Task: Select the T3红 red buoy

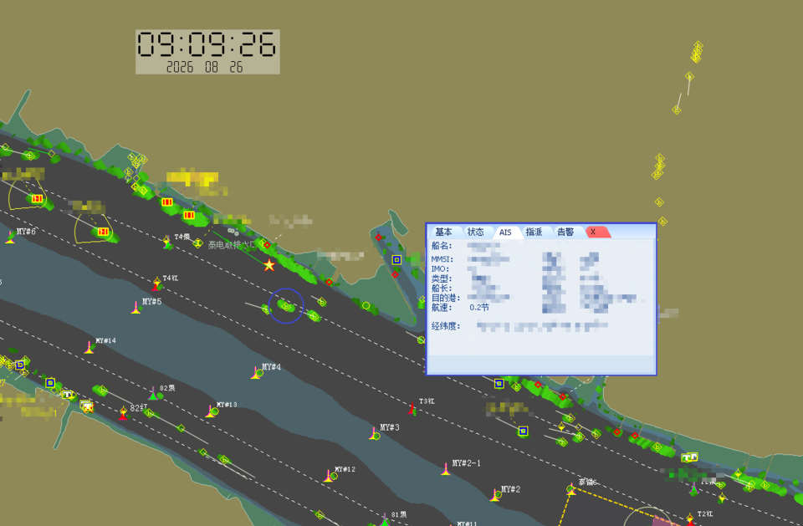Action: click(412, 408)
